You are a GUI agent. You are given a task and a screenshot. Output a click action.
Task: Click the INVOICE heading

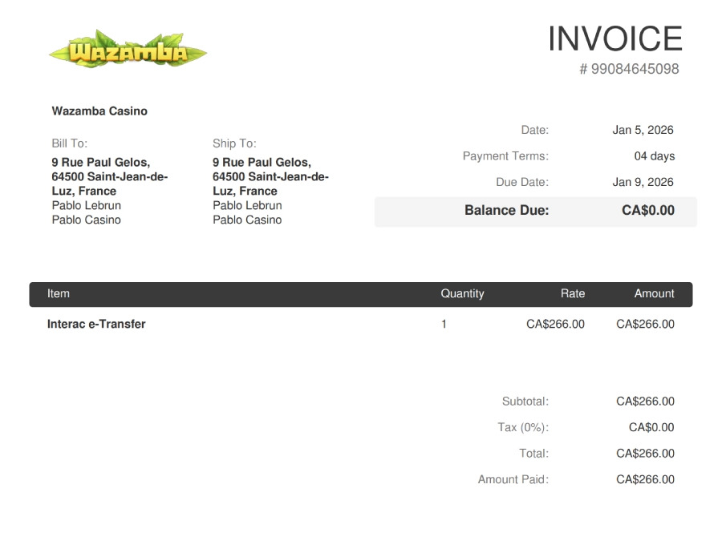[615, 38]
